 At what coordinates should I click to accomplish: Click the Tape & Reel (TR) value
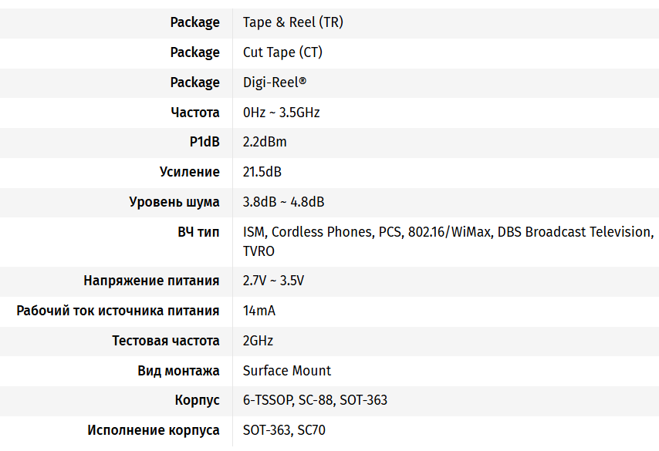292,22
